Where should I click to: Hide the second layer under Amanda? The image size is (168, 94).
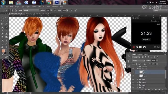[133, 76]
